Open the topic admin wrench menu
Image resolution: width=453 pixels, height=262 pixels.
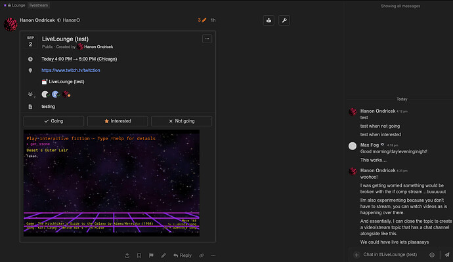point(284,20)
